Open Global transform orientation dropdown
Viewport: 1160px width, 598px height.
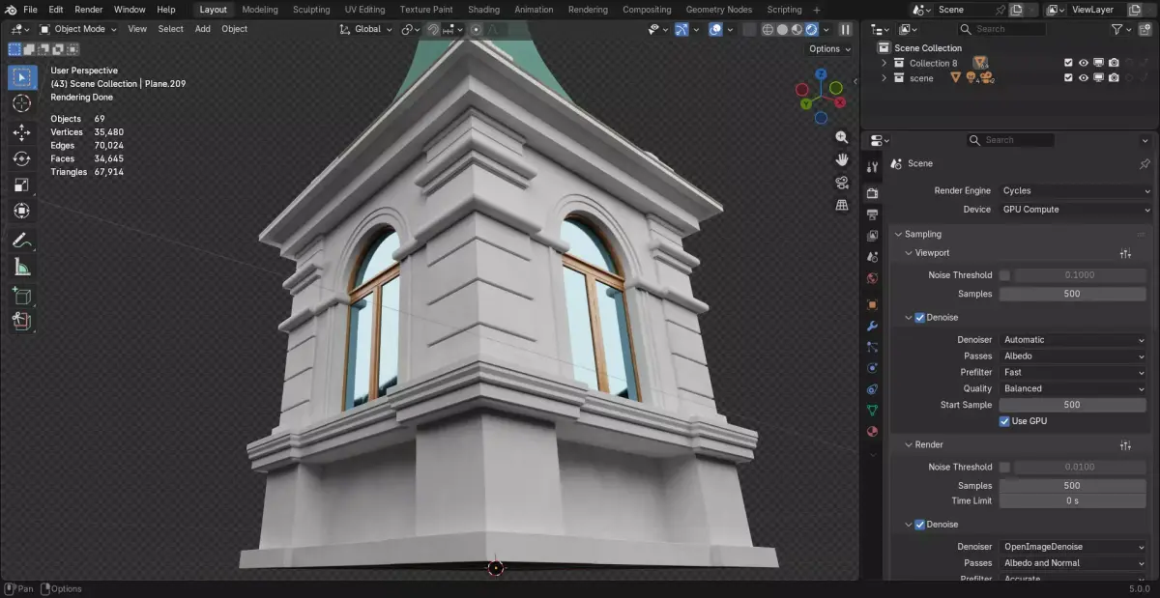click(x=366, y=29)
